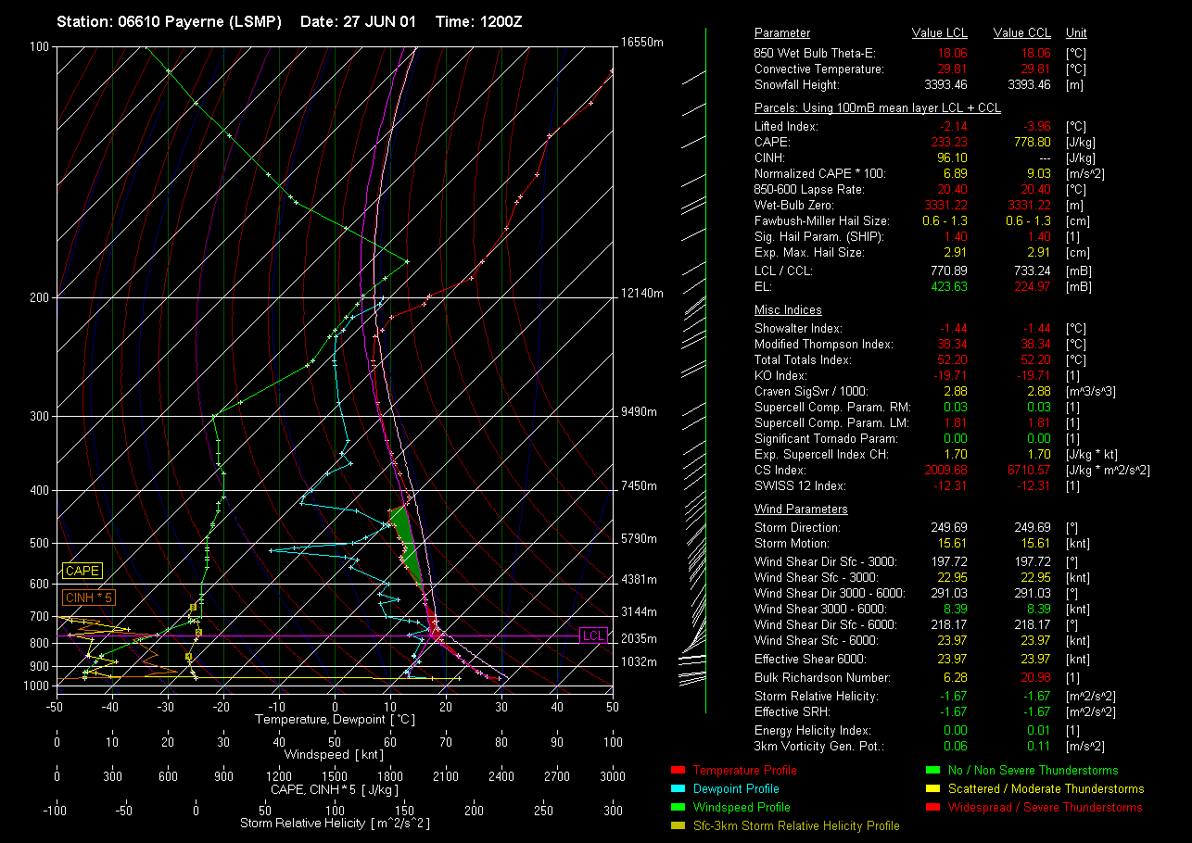Click the orange CINH * 5 label box
This screenshot has height=843, width=1192.
89,598
